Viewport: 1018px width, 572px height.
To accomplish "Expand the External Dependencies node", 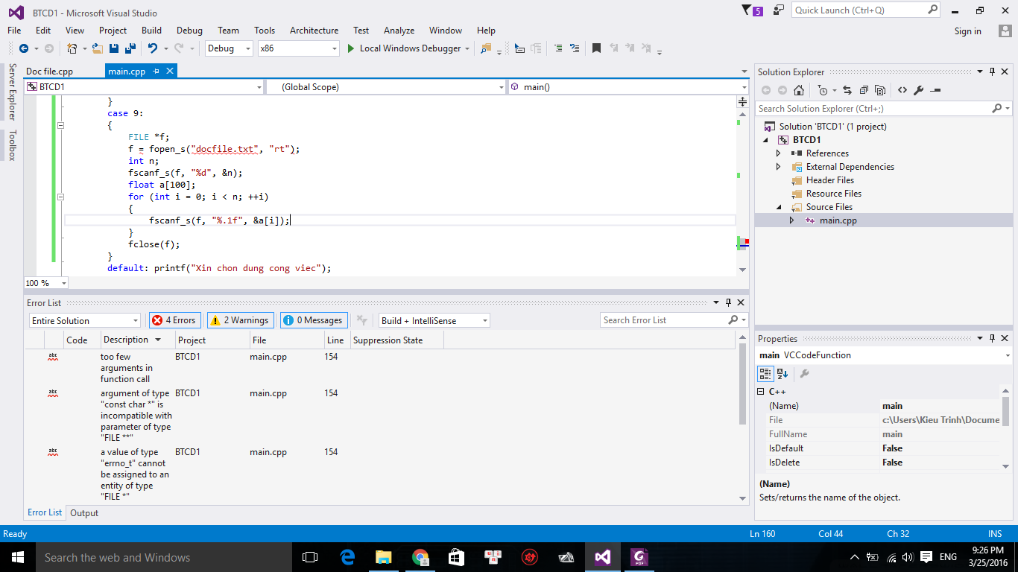I will [x=778, y=166].
